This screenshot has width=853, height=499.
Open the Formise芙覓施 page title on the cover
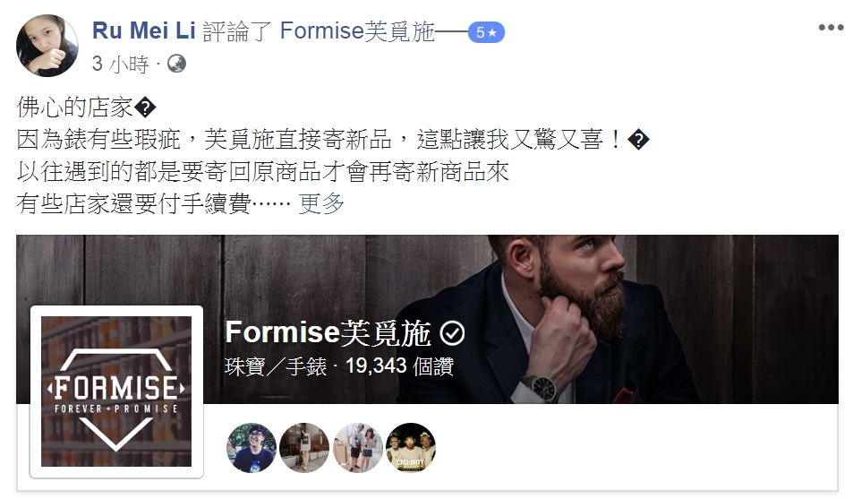pyautogui.click(x=328, y=332)
